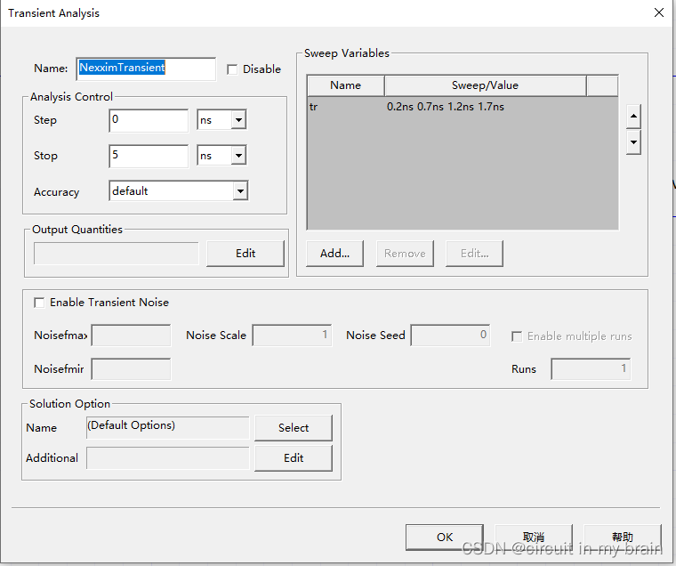Expand the Accuracy combo box
Image resolution: width=676 pixels, height=566 pixels.
[x=239, y=191]
